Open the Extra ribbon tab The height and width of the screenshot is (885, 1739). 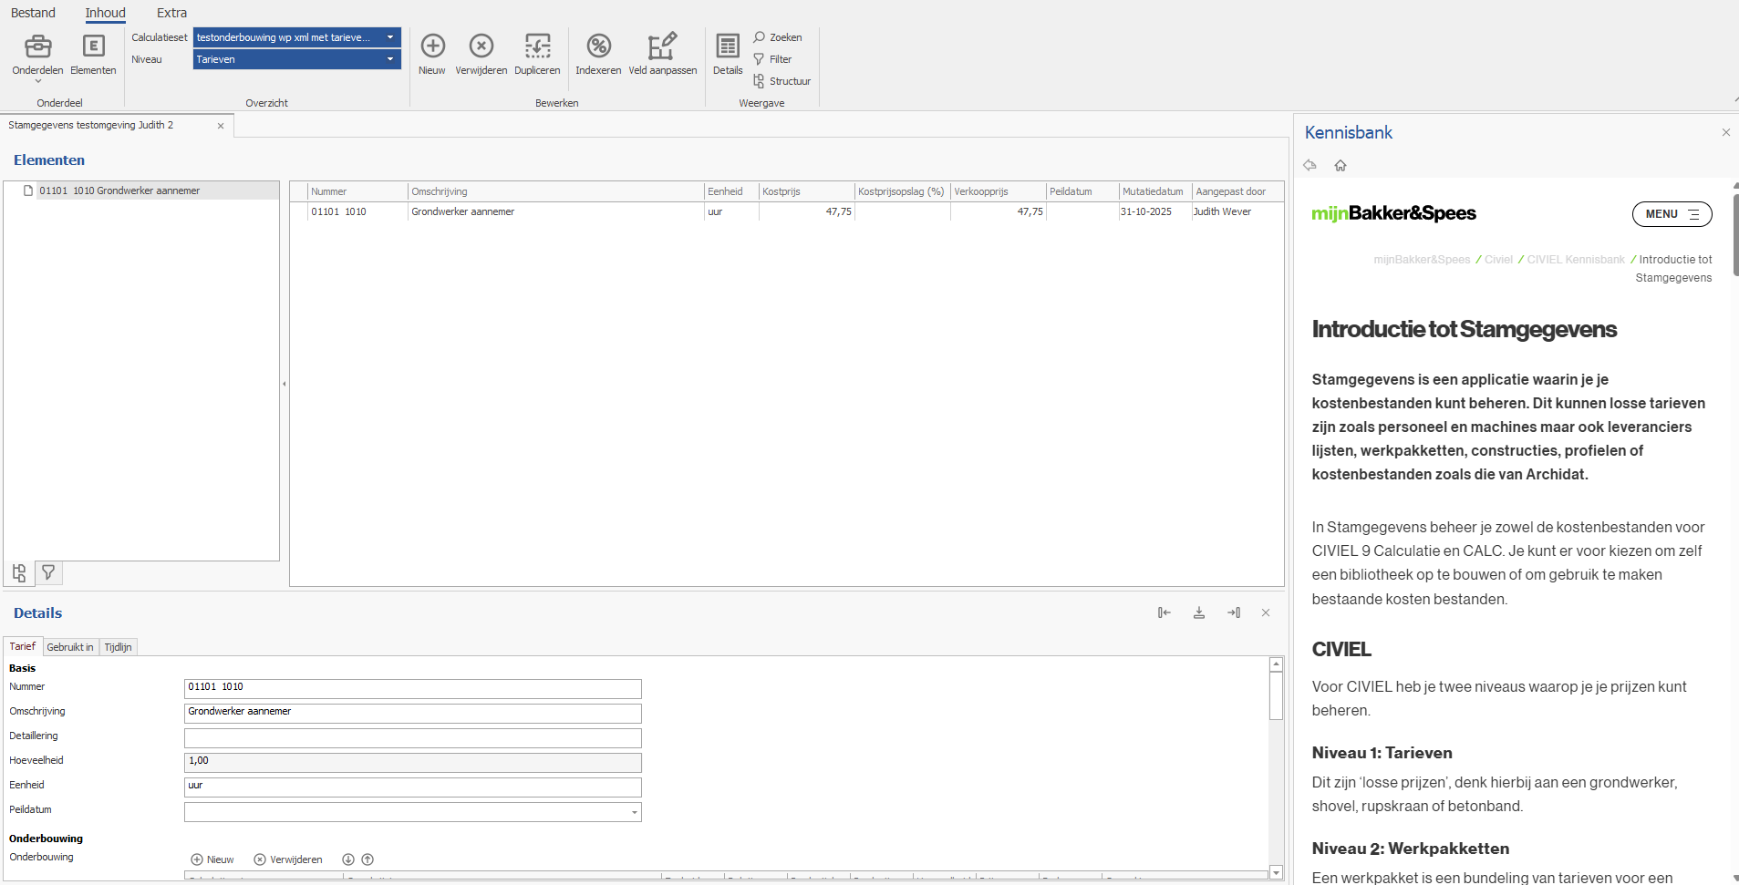(x=171, y=13)
